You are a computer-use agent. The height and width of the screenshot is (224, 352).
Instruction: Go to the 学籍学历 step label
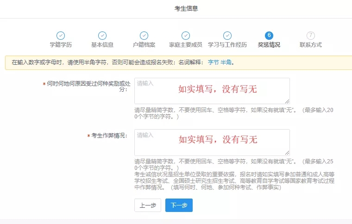[x=61, y=45]
